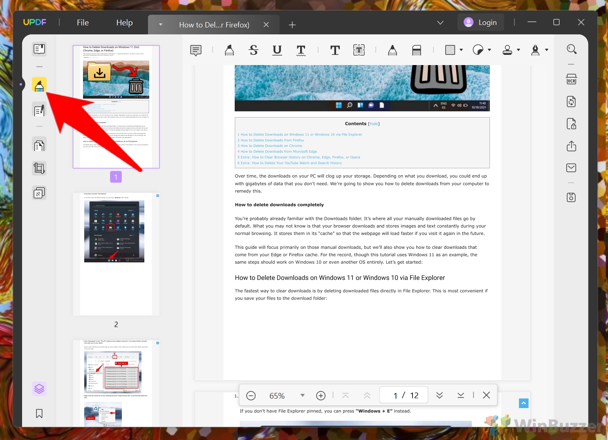The height and width of the screenshot is (440, 608).
Task: Open Crop Pages tool in sidebar
Action: (39, 168)
